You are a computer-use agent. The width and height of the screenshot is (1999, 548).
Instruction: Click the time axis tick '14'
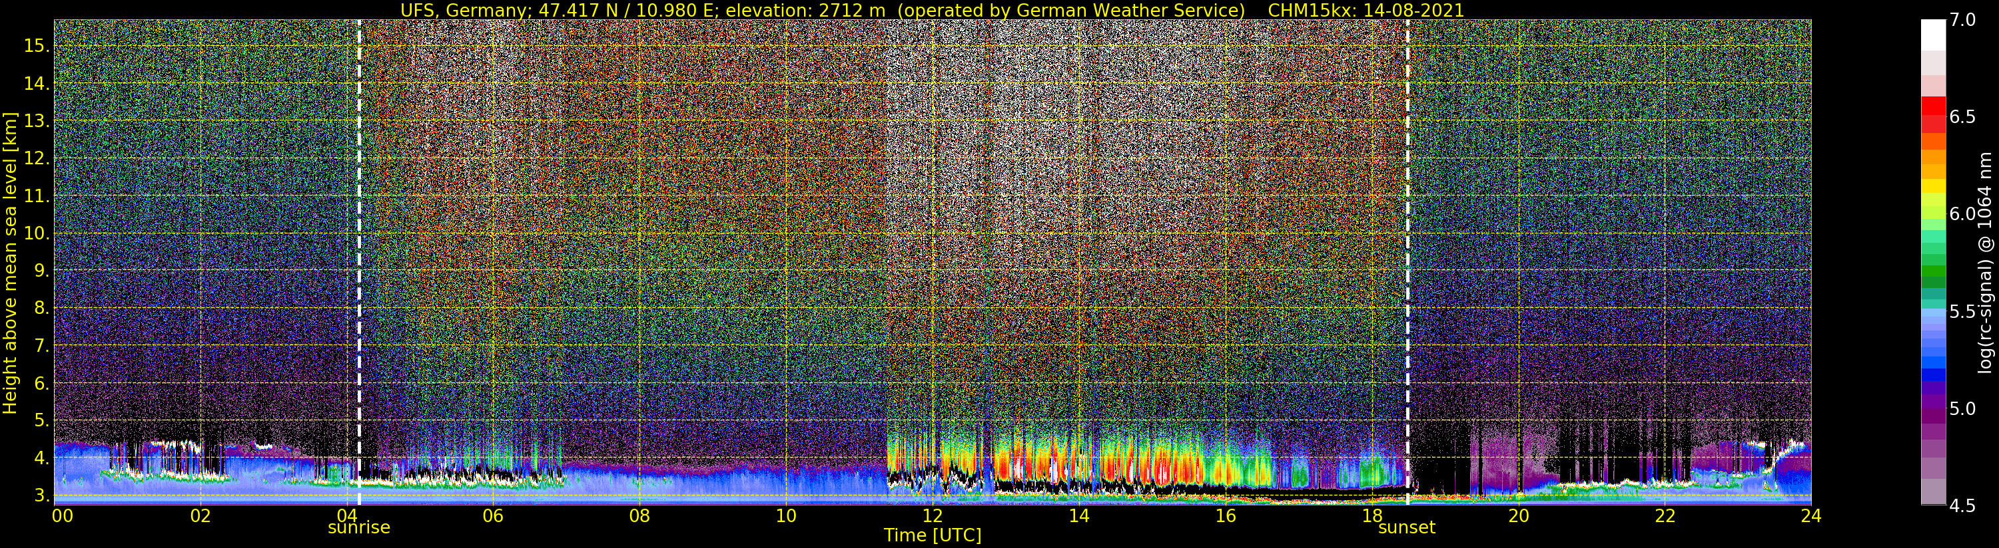coord(1078,516)
